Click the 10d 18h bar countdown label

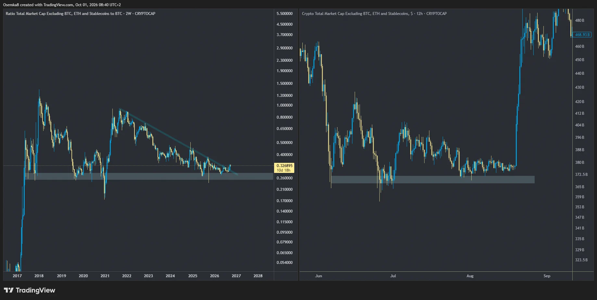[x=284, y=170]
